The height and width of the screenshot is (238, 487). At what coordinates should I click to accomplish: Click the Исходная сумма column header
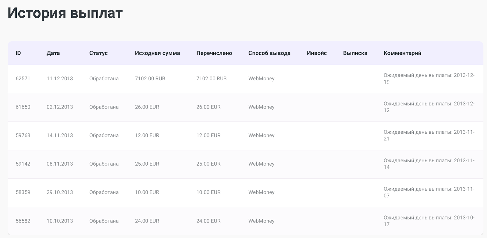point(157,53)
